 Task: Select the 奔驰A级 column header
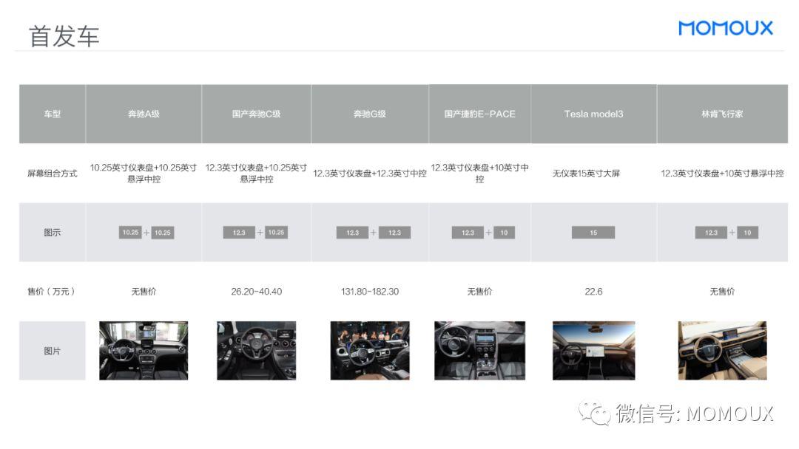point(144,114)
